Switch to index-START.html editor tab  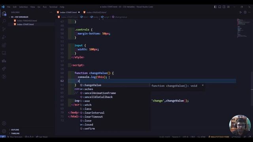[68, 12]
